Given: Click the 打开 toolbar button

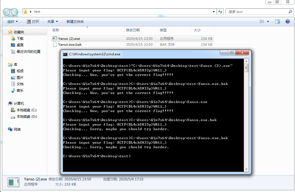Looking at the screenshot, I should click(x=33, y=22).
